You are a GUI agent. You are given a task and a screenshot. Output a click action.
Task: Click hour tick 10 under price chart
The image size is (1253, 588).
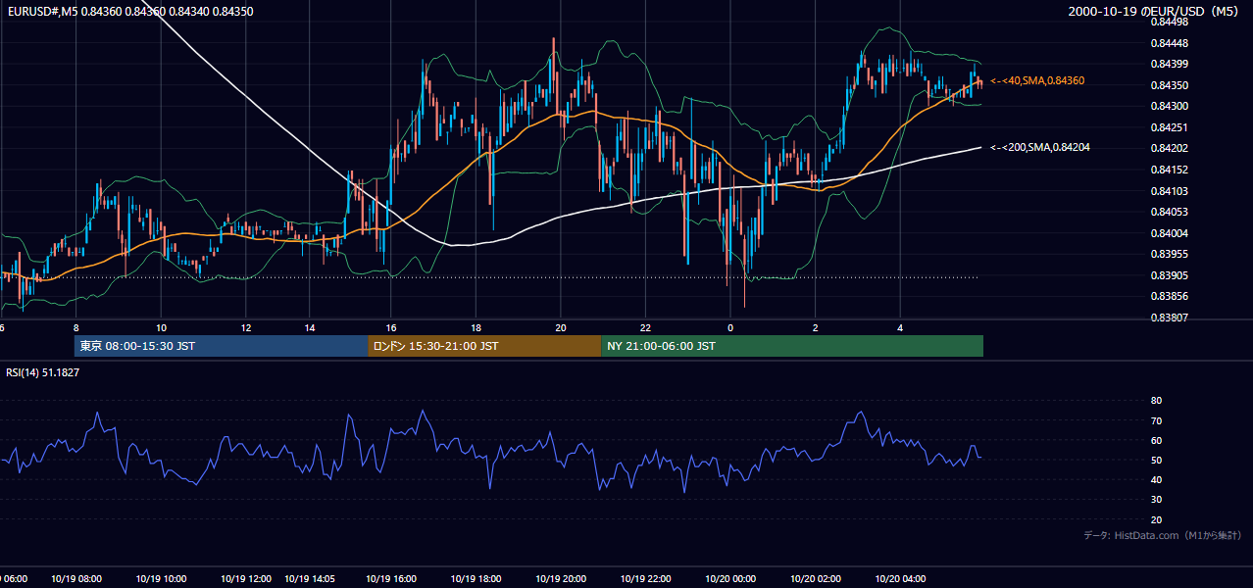[x=161, y=327]
